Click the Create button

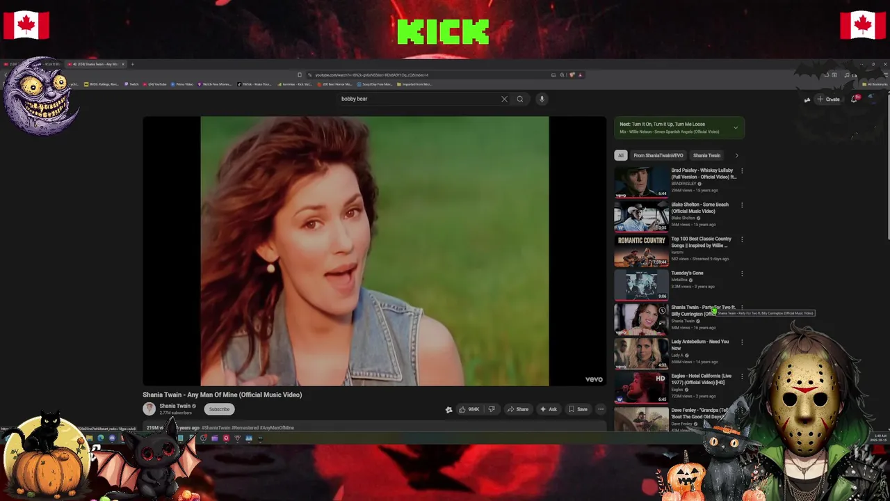point(828,99)
